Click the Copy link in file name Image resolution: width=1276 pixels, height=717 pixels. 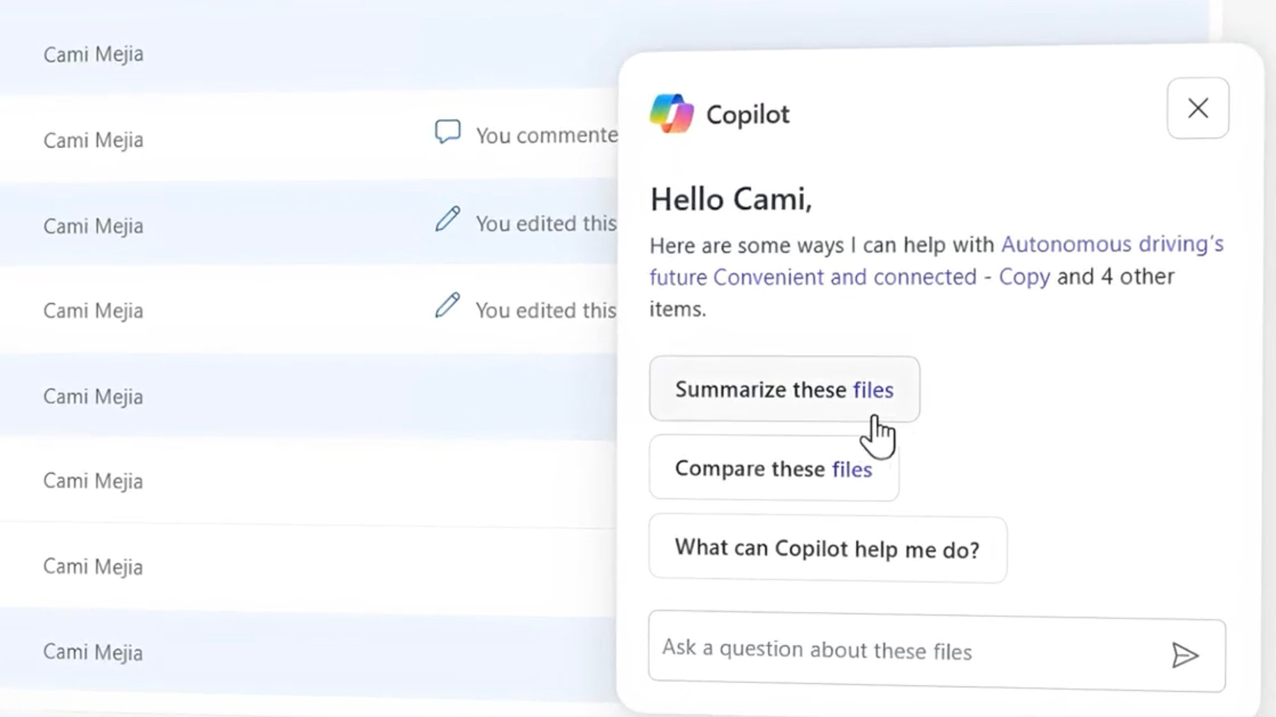pyautogui.click(x=1023, y=277)
